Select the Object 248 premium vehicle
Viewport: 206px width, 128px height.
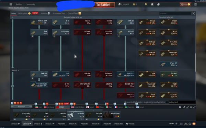[x=169, y=54]
